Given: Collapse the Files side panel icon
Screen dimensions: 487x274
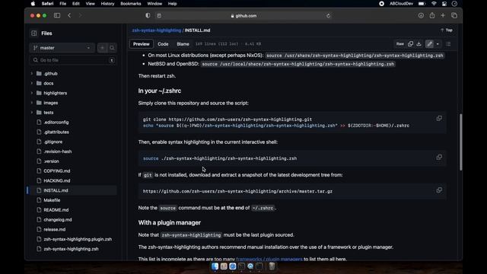Looking at the screenshot, I should pyautogui.click(x=33, y=33).
